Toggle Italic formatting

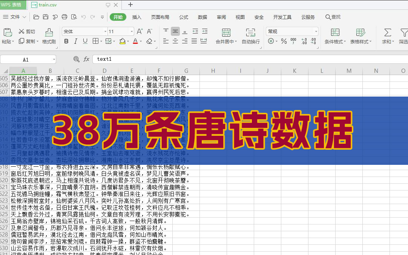coord(76,41)
